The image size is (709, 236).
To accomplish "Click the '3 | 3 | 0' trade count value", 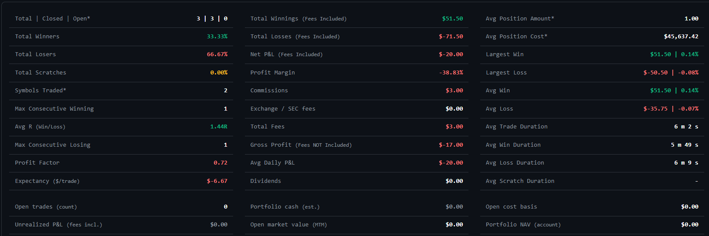I will click(x=212, y=18).
